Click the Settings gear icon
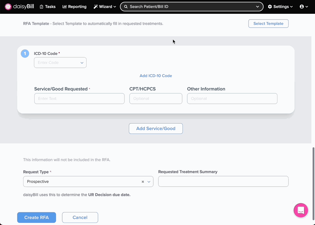Image resolution: width=315 pixels, height=225 pixels. pos(270,7)
